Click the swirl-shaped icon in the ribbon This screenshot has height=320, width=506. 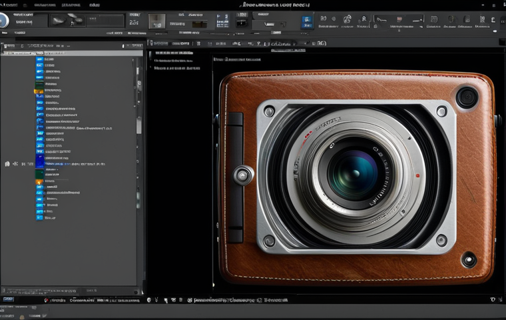click(x=348, y=19)
